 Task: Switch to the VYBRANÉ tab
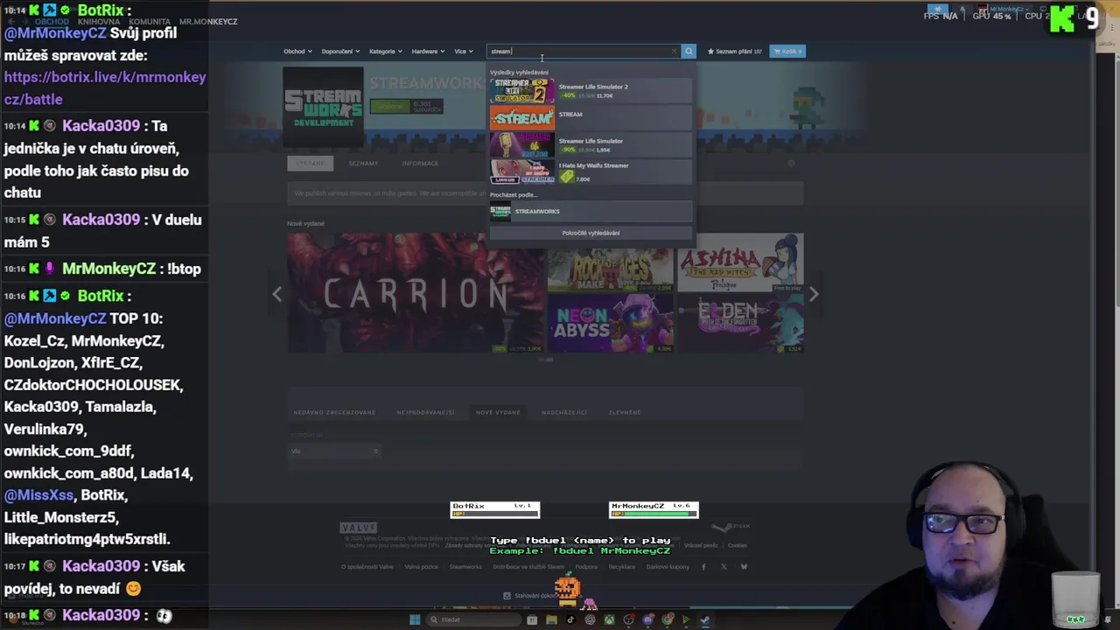pos(310,163)
